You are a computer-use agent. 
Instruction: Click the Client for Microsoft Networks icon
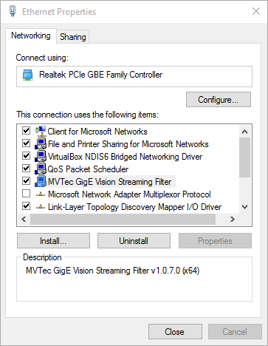[41, 131]
